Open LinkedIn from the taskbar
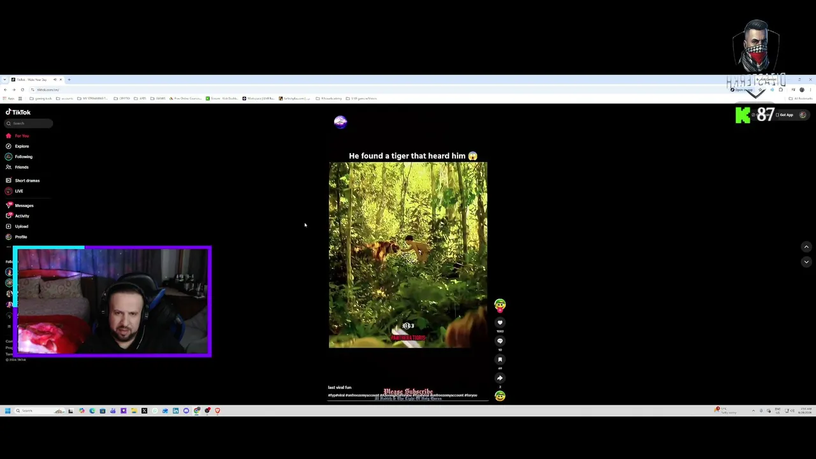The width and height of the screenshot is (816, 459). tap(175, 411)
